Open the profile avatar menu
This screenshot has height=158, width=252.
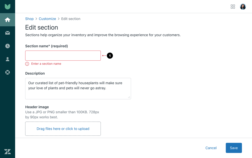tap(243, 7)
